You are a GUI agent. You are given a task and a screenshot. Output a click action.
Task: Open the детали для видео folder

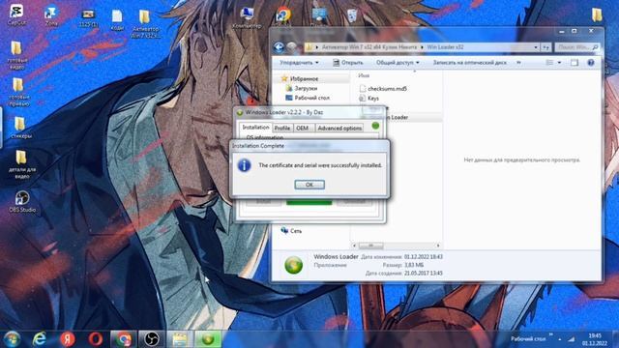click(x=21, y=163)
